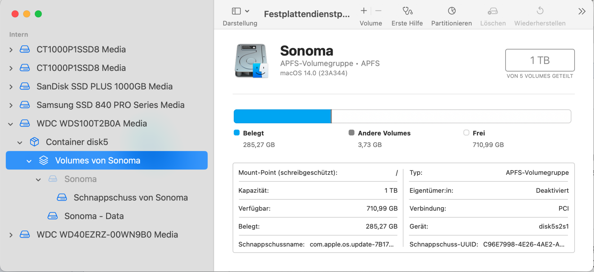Select Schnappschuss von Sonoma in sidebar
594x272 pixels.
coord(131,198)
